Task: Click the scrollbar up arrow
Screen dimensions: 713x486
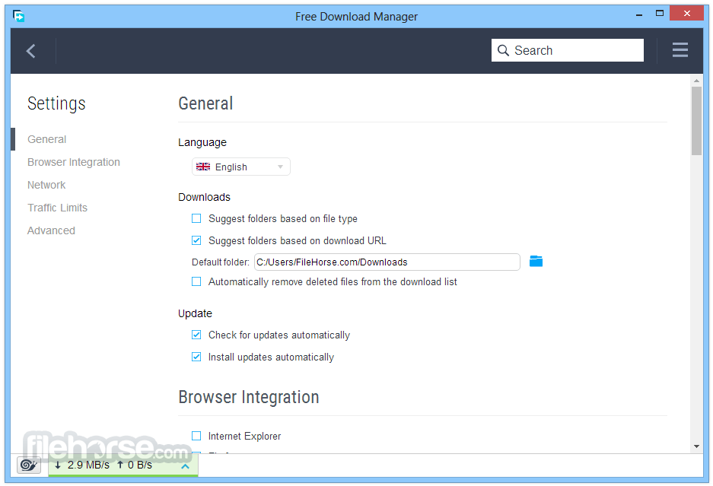Action: (696, 81)
